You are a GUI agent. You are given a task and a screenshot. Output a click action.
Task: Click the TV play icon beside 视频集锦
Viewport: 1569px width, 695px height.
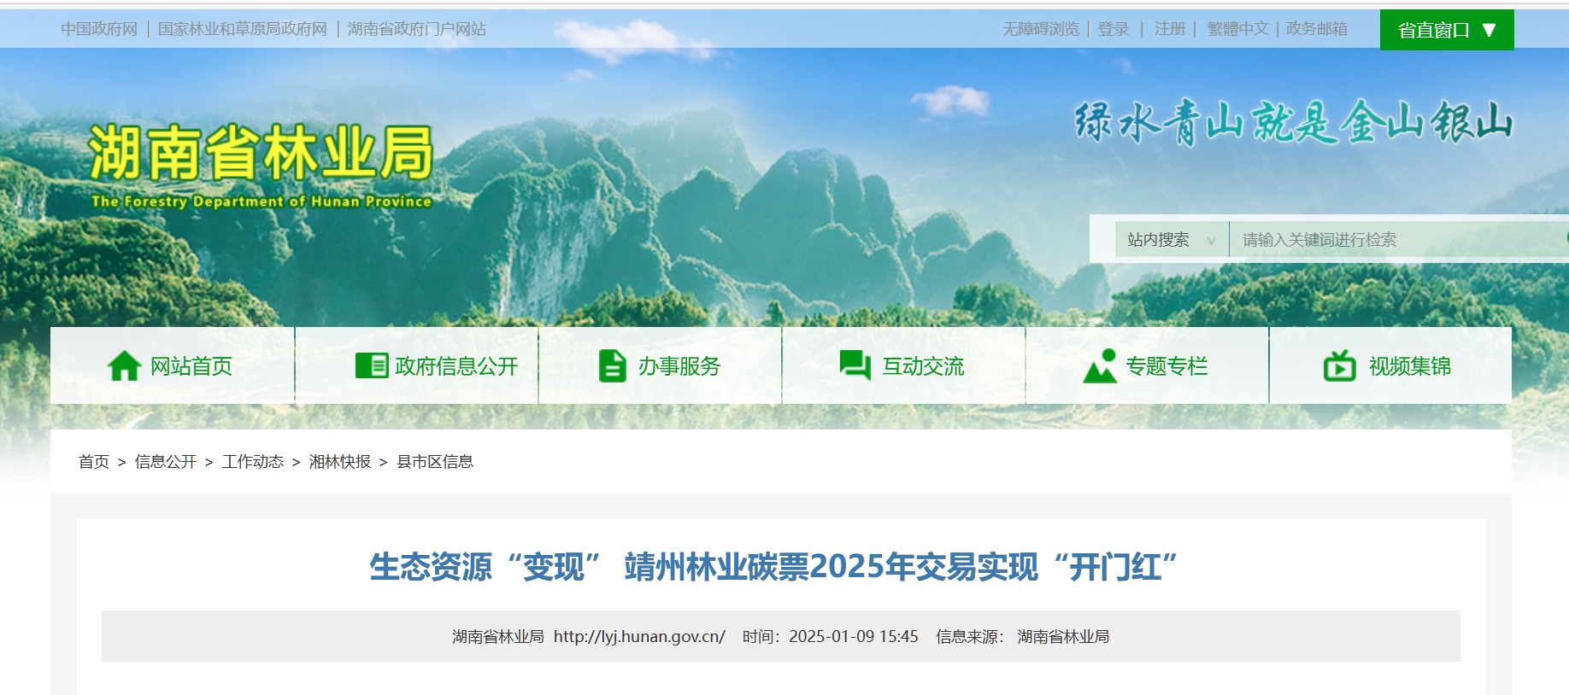point(1339,366)
